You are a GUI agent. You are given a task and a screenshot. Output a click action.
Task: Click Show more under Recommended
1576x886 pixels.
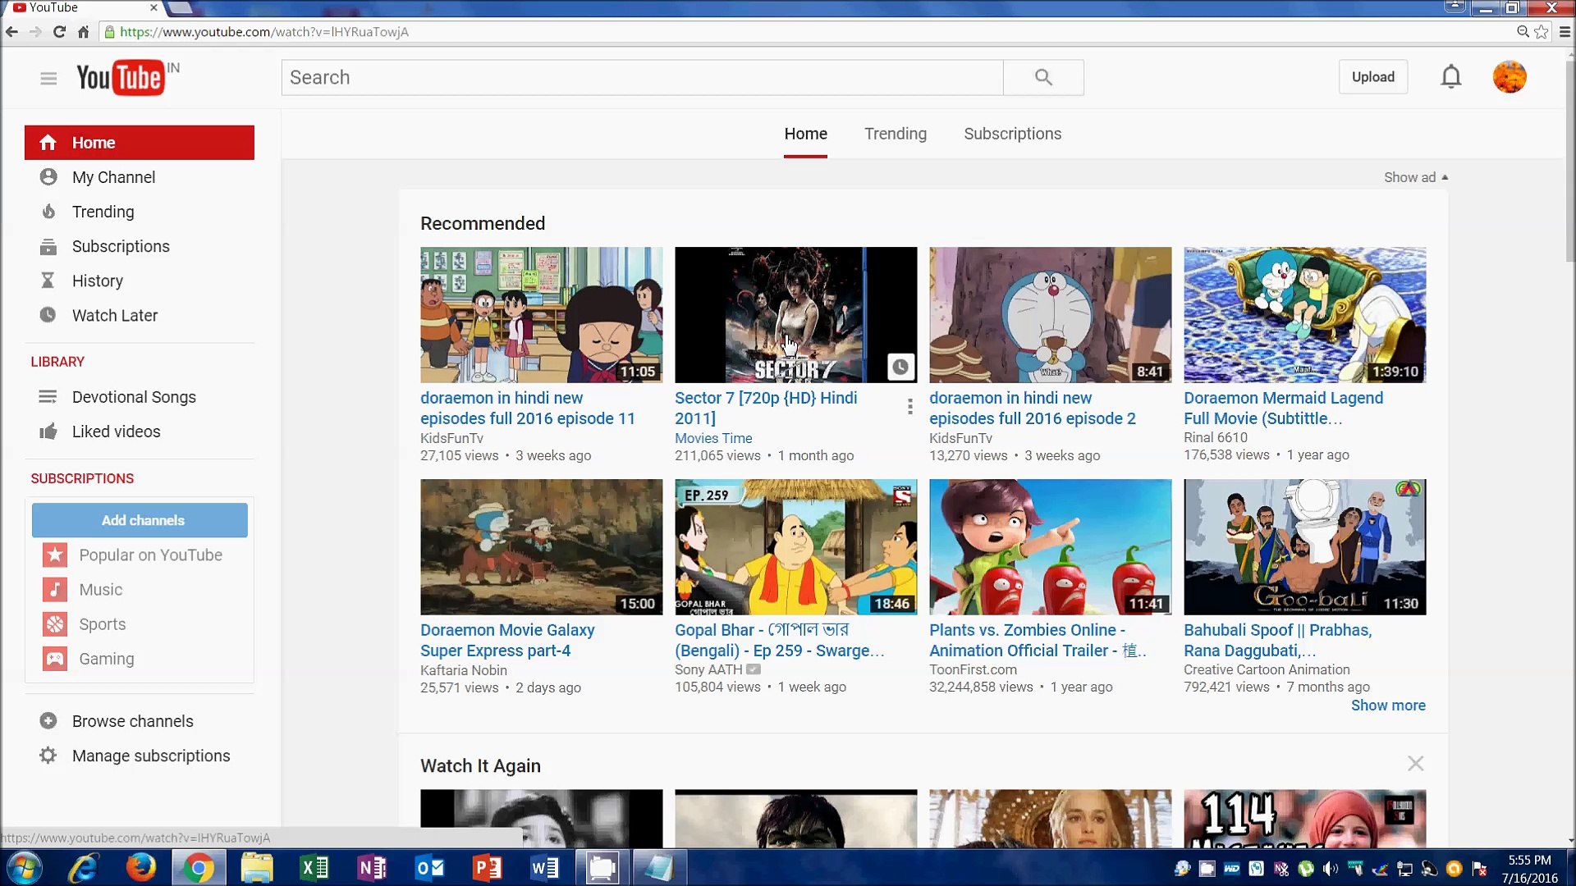(1388, 706)
